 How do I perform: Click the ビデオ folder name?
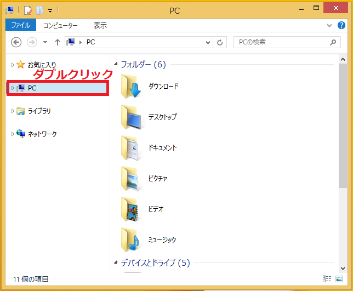(x=156, y=209)
